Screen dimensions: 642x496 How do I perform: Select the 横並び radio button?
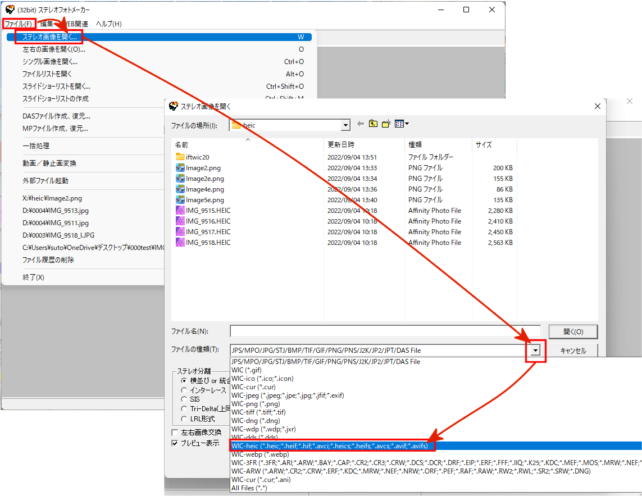coord(184,381)
